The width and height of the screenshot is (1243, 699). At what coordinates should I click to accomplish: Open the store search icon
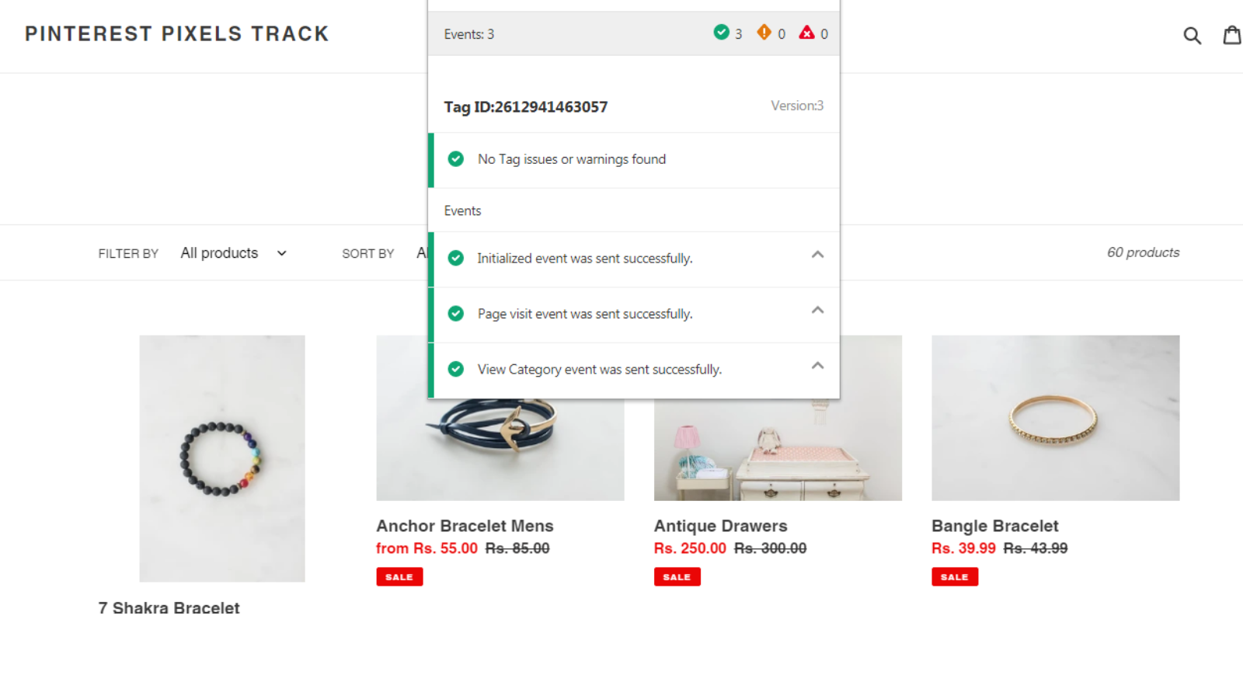click(1192, 35)
